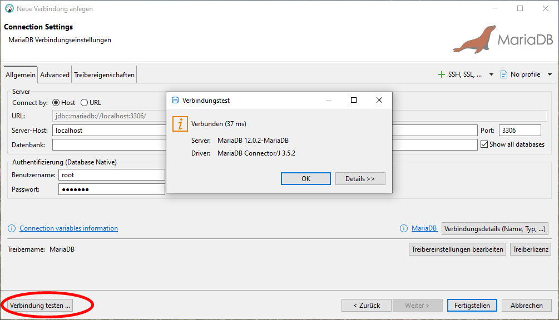Screen dimensions: 559x320
Task: Click the MariaDB seal logo
Action: pyautogui.click(x=473, y=40)
